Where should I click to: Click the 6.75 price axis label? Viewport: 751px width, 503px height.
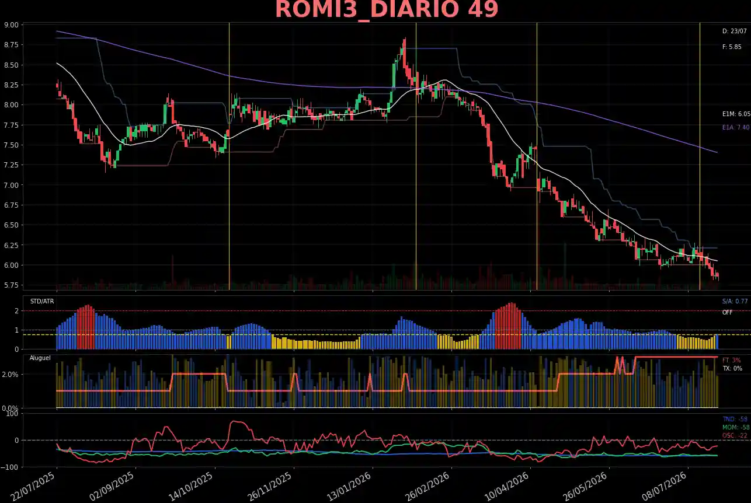pyautogui.click(x=11, y=205)
